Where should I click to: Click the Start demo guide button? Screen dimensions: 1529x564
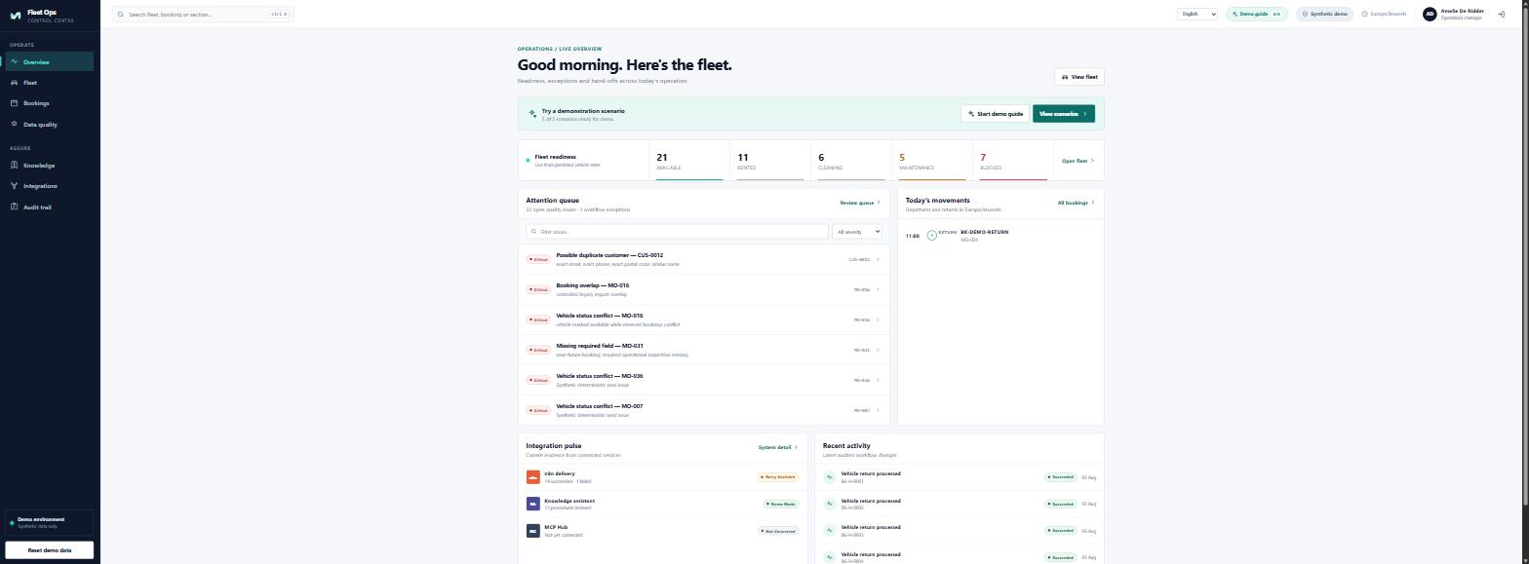996,114
